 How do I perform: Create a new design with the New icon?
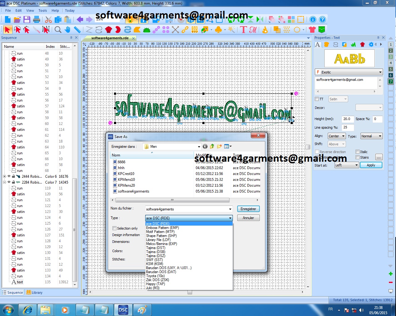8,19
